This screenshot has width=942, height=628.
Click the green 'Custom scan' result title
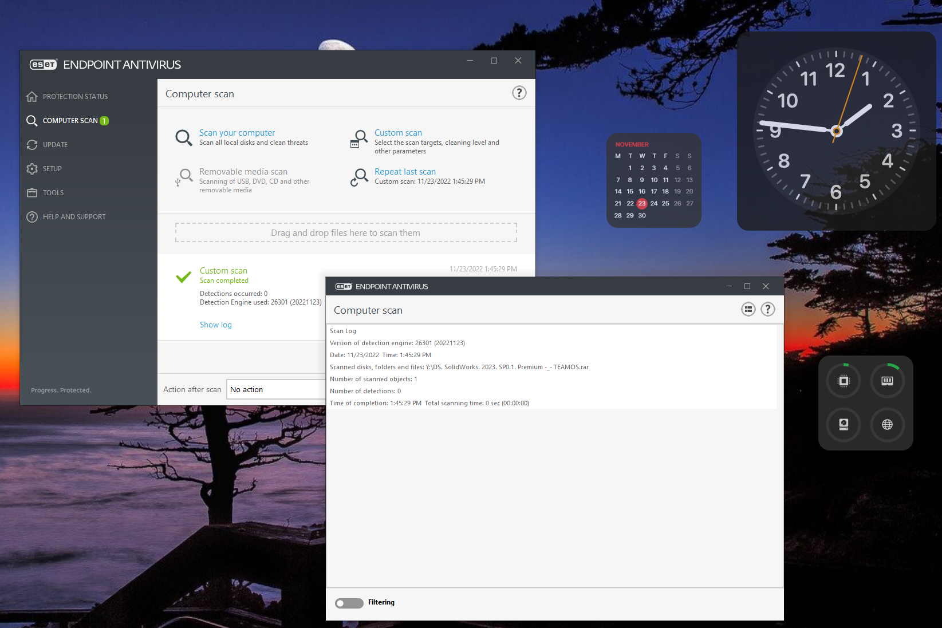(223, 271)
